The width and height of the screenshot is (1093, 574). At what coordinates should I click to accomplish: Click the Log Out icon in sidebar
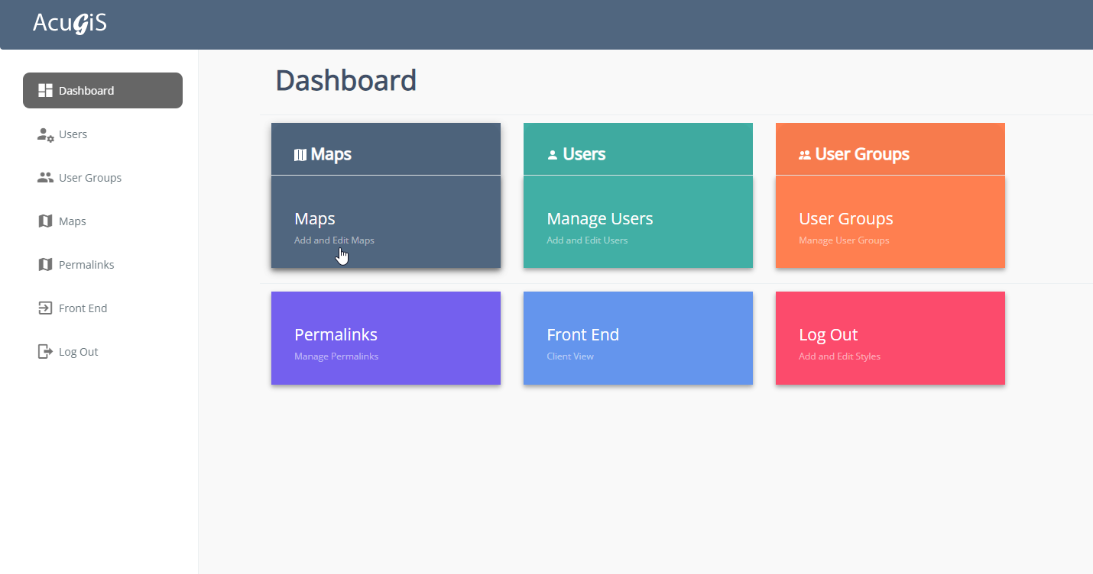click(x=45, y=352)
